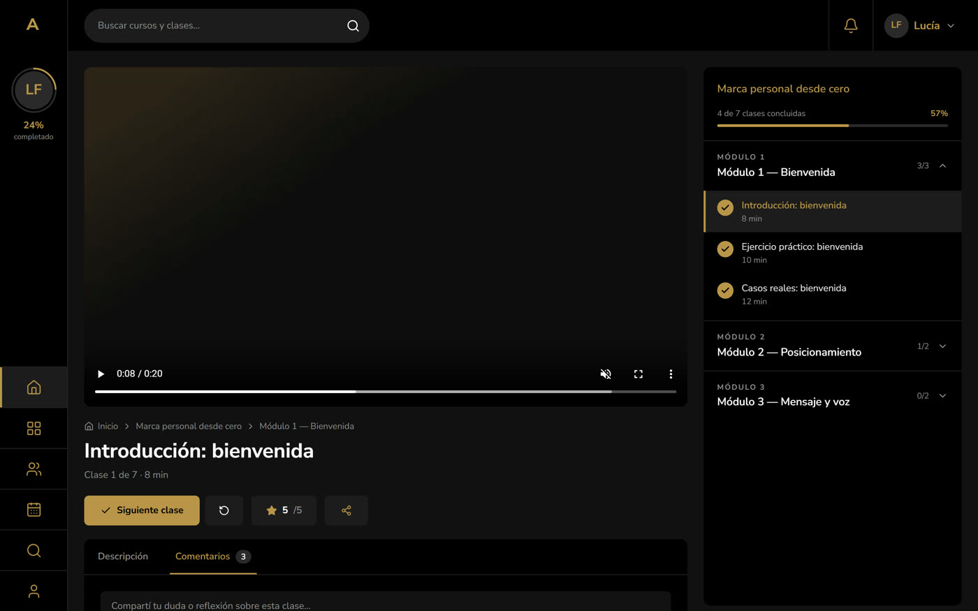Rate the lesson with the star button
Screen dimensions: 978x611
(284, 510)
